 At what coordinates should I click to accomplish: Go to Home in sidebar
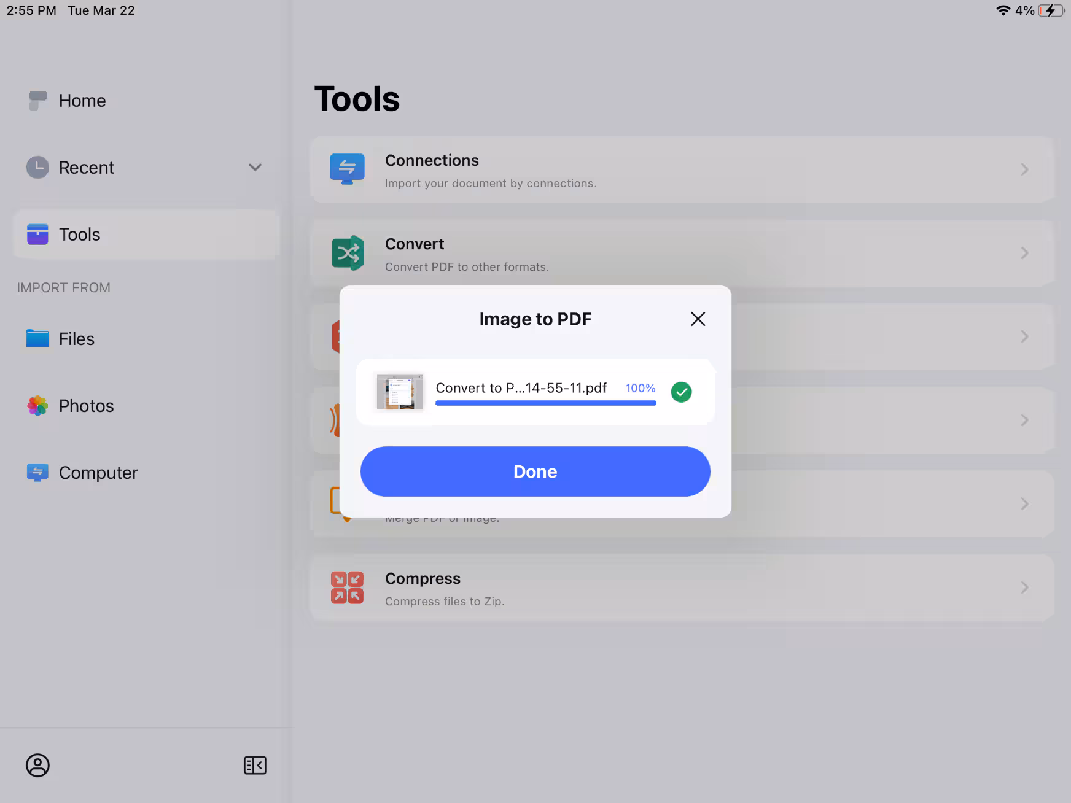pos(146,101)
